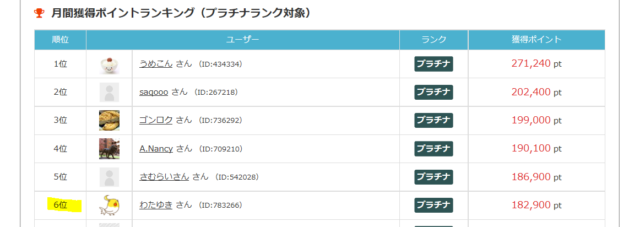Click the プラチナ badge in 6位 row
This screenshot has height=227, width=629.
[x=433, y=205]
